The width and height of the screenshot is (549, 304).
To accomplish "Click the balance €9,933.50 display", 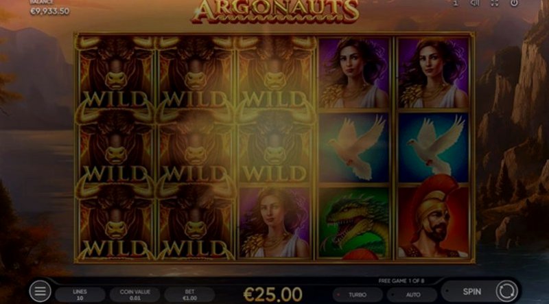I will [x=49, y=11].
